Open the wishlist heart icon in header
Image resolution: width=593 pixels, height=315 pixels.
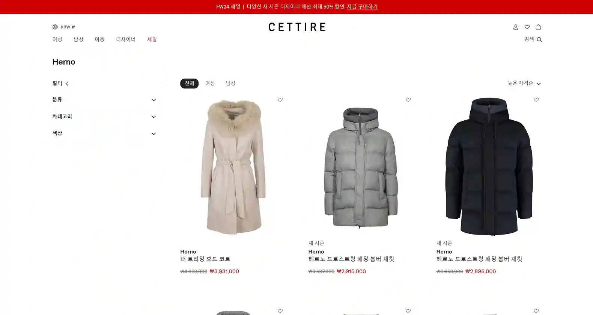point(527,27)
